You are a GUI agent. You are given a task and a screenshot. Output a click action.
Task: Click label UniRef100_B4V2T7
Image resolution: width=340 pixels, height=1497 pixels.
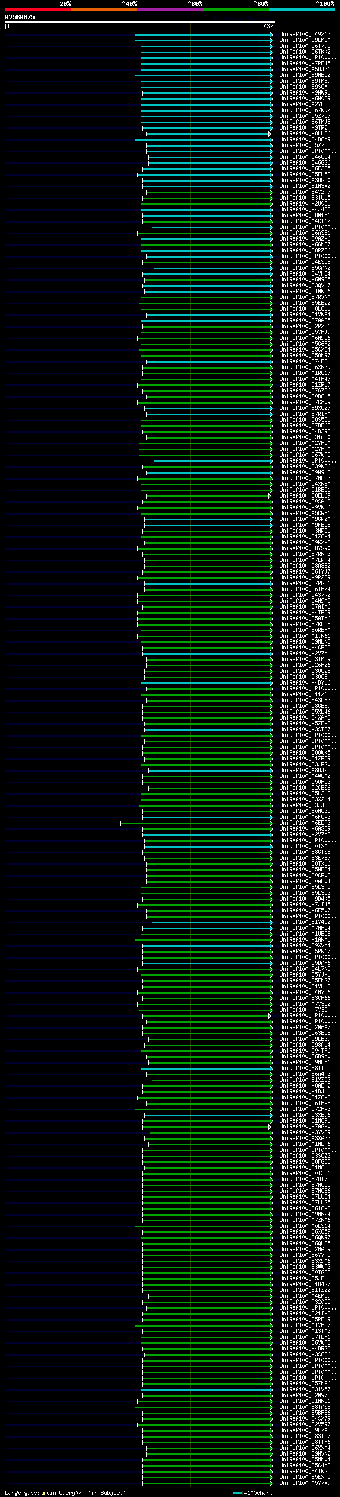(x=305, y=192)
